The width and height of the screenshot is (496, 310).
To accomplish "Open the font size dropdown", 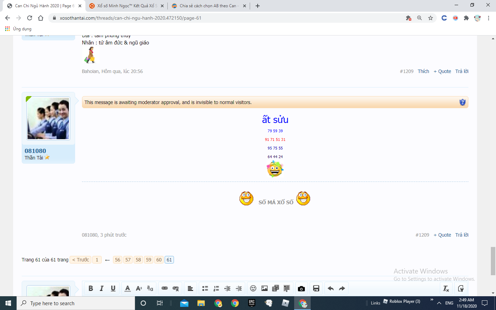I will (x=139, y=288).
